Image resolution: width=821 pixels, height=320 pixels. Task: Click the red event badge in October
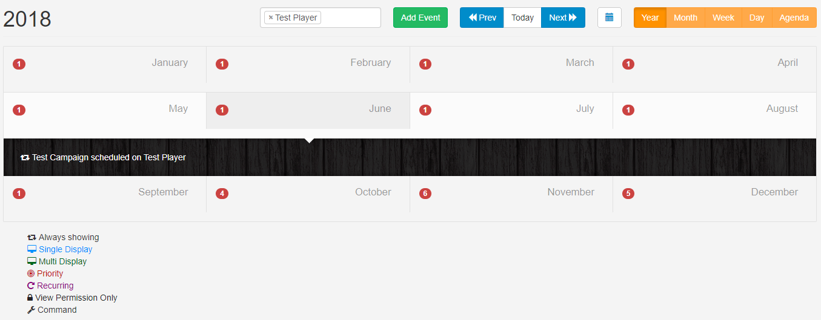[222, 194]
